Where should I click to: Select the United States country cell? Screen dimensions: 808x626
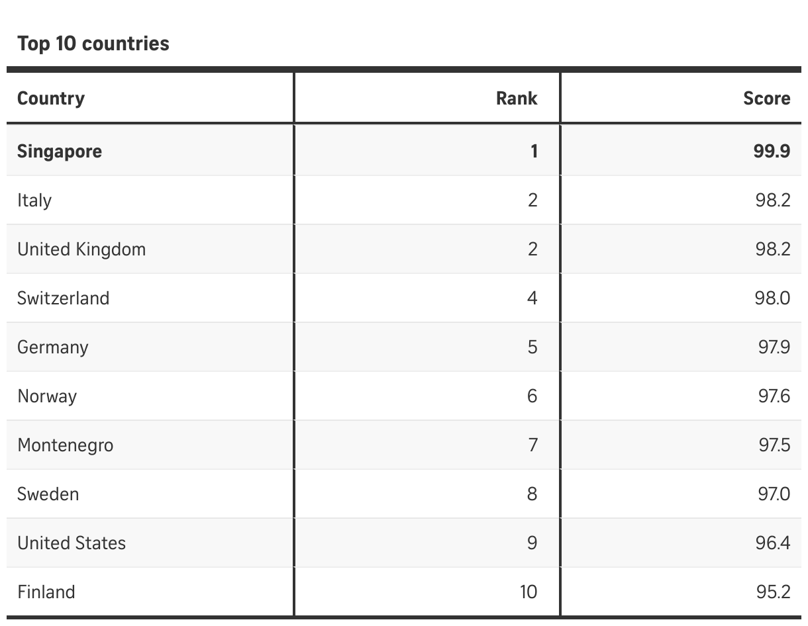pyautogui.click(x=72, y=543)
